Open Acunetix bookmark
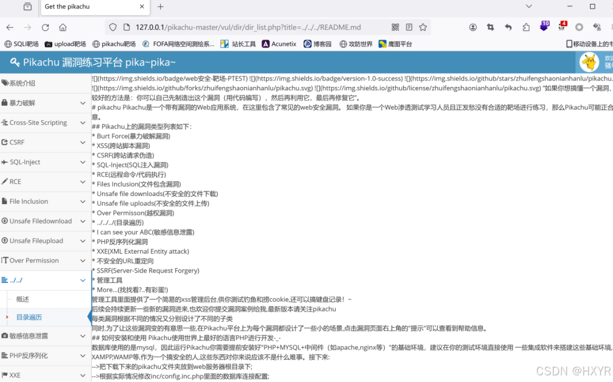This screenshot has width=613, height=382. coord(279,44)
